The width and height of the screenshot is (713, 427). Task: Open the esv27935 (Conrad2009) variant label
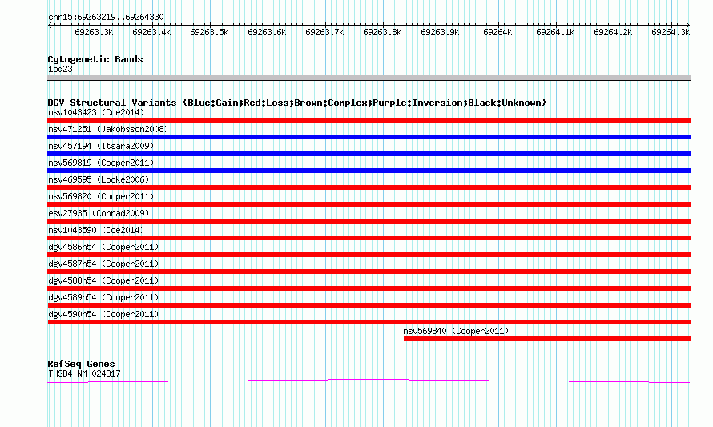tap(99, 213)
